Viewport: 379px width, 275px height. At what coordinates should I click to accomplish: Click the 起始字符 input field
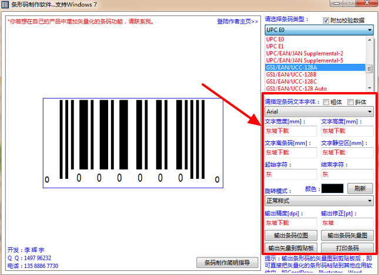[291, 174]
